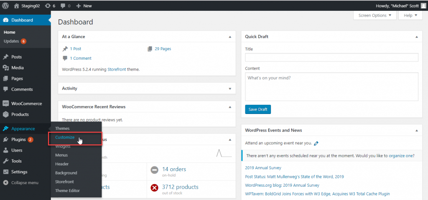428x200 pixels.
Task: Open WordPress.org blog: 2019 Annual Survey link
Action: pyautogui.click(x=282, y=185)
